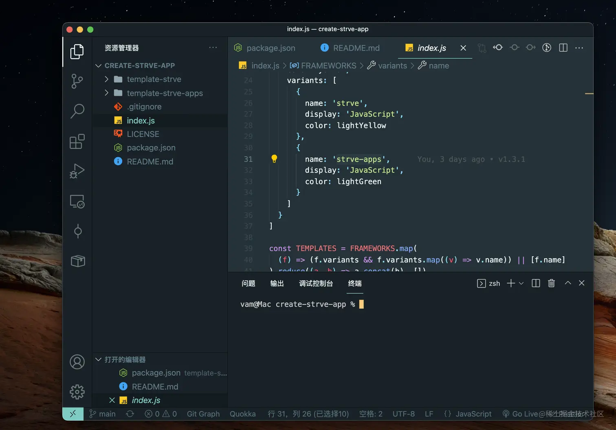Viewport: 616px width, 430px height.
Task: Create a new terminal with plus icon
Action: tap(511, 283)
